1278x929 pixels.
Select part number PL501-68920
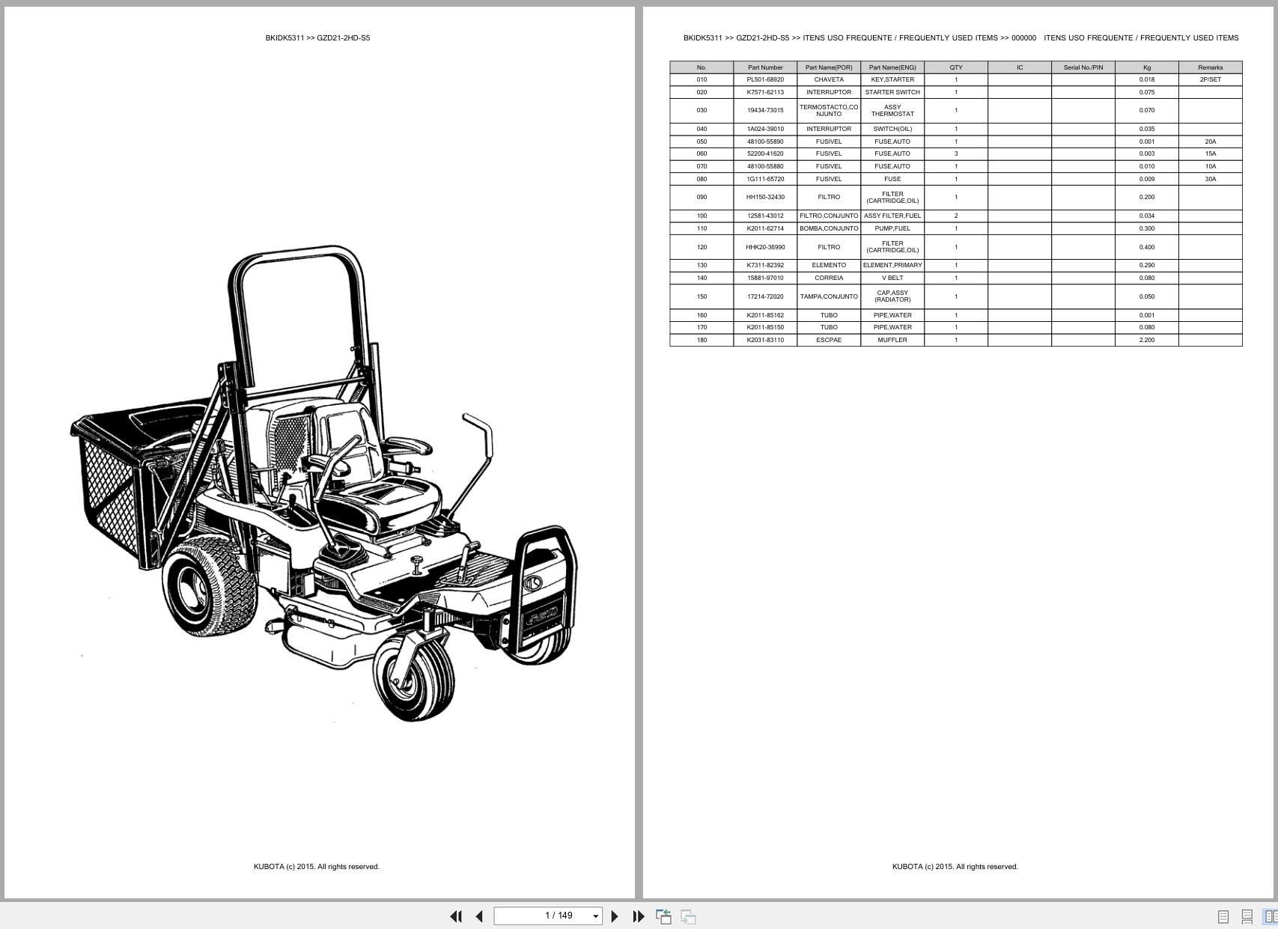click(765, 79)
